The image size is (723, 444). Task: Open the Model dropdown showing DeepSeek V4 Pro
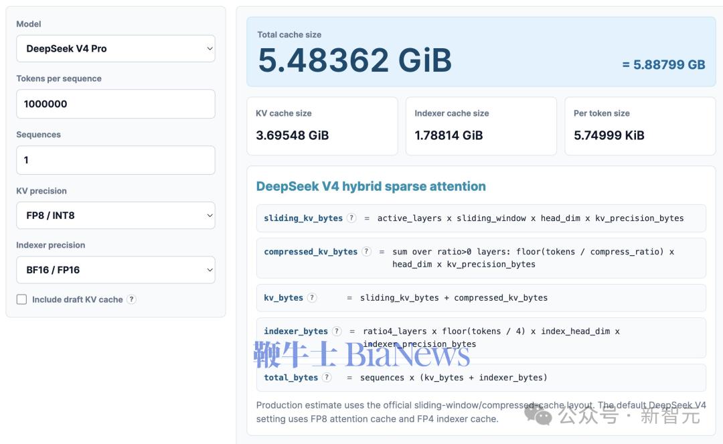coord(116,48)
